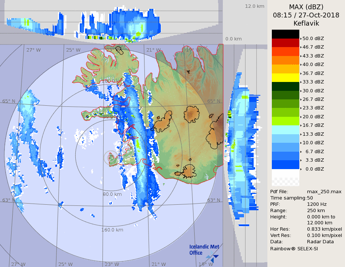Select the yellow 33.3 dBZ legend swatch
Screen dimensions: 345x267
pos(285,78)
